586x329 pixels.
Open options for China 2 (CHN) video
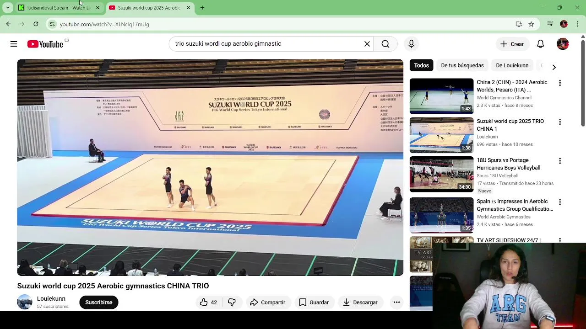point(560,83)
